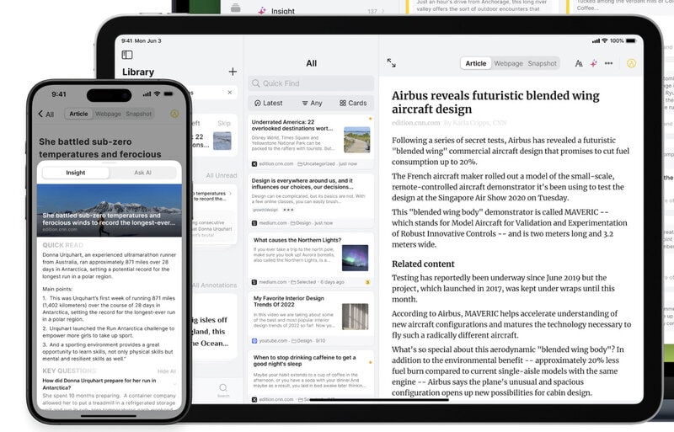Viewport: 674px width, 432px height.
Task: Click the All list title
Action: click(311, 63)
